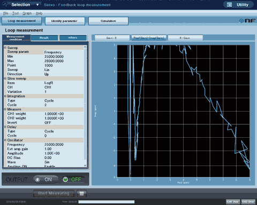Click the parameter list scroll-down arrow
This screenshot has height=205, width=257.
(85, 165)
